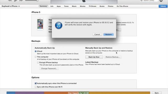
Task: View the Photos tab
Action: pyautogui.click(x=111, y=6)
